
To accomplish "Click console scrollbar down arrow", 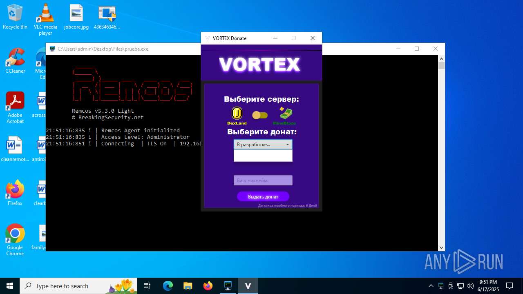I will [441, 248].
